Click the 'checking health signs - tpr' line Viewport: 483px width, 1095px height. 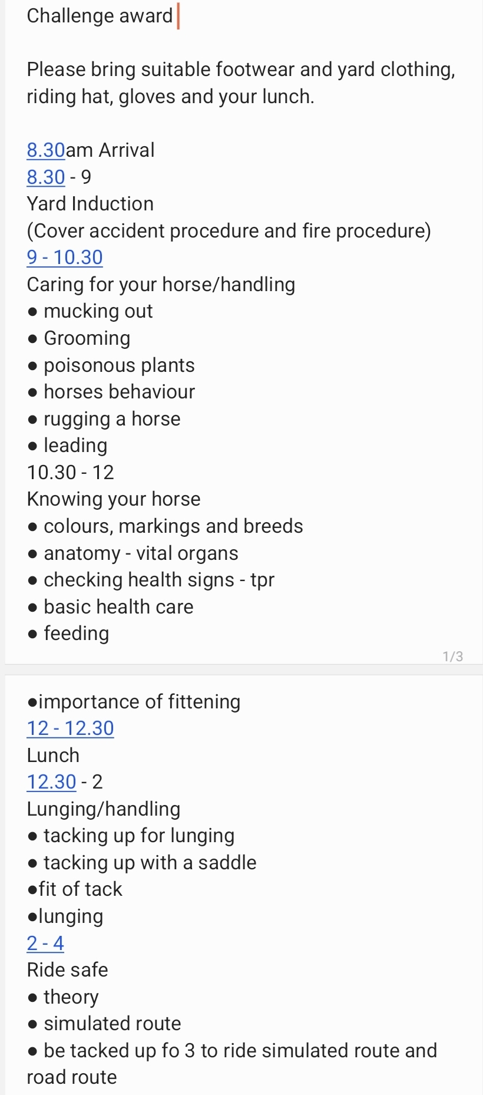coord(159,580)
